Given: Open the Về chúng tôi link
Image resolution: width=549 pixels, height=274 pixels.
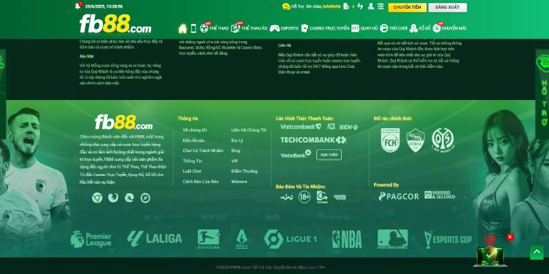Looking at the screenshot, I should [195, 130].
